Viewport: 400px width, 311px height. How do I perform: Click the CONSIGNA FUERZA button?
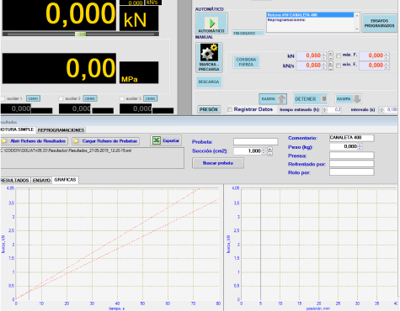coord(246,62)
